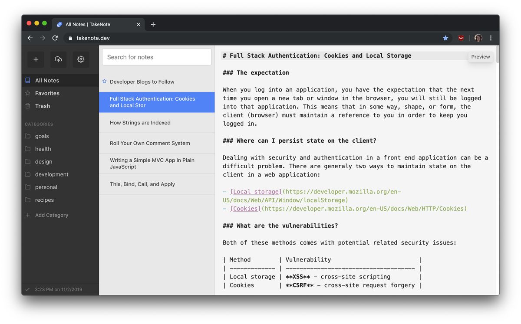This screenshot has width=521, height=324.
Task: Click the uBlock extension icon
Action: click(461, 38)
